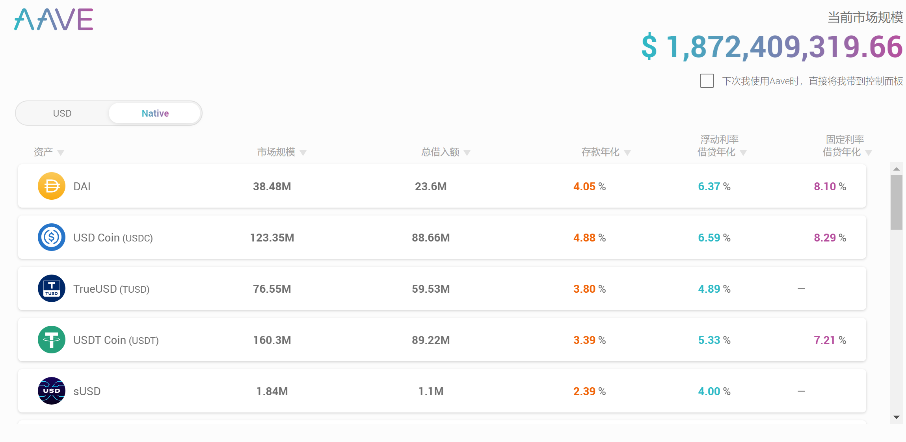Sort by the 存款年化 column arrow
This screenshot has width=906, height=442.
point(627,152)
